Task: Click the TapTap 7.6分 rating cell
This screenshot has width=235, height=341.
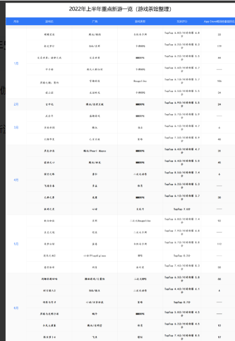Action: (182, 209)
